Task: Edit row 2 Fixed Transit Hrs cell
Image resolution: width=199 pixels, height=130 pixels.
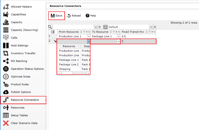Action: (138, 41)
